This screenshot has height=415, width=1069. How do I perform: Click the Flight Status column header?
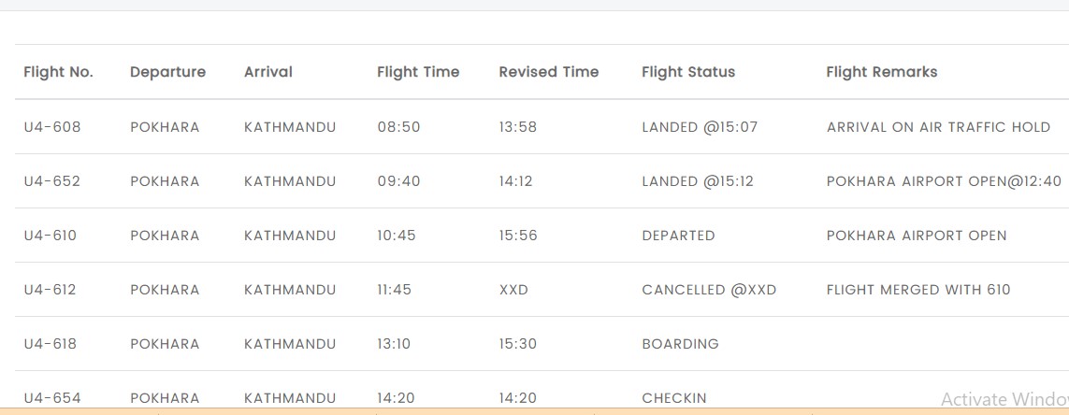click(688, 72)
